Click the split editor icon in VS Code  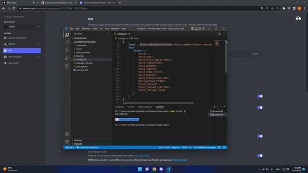(219, 34)
